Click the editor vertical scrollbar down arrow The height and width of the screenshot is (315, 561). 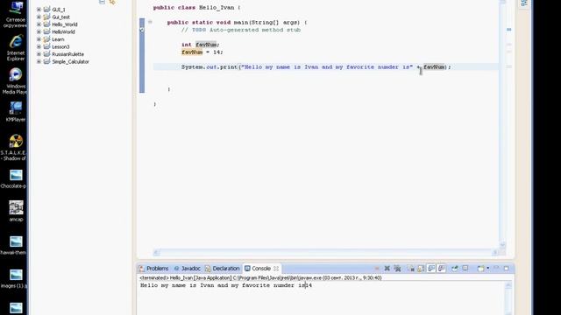[x=502, y=245]
